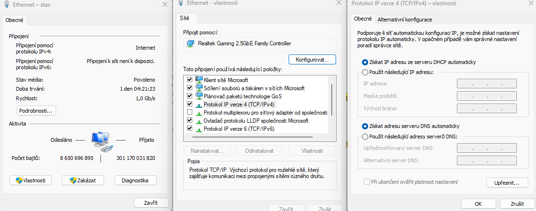Uncheck the Protokol IP verze 6 checkbox

[189, 128]
